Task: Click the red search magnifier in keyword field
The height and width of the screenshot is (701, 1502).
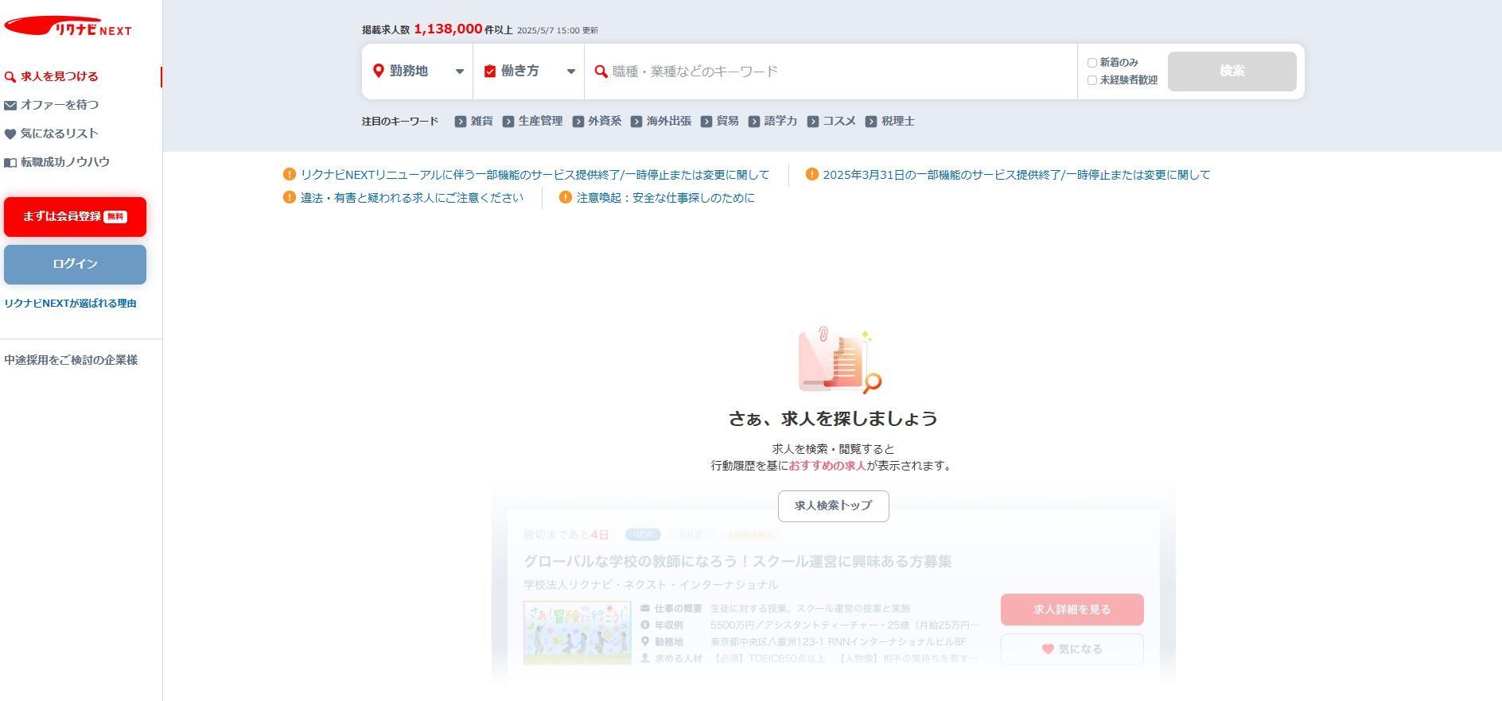Action: (x=601, y=72)
